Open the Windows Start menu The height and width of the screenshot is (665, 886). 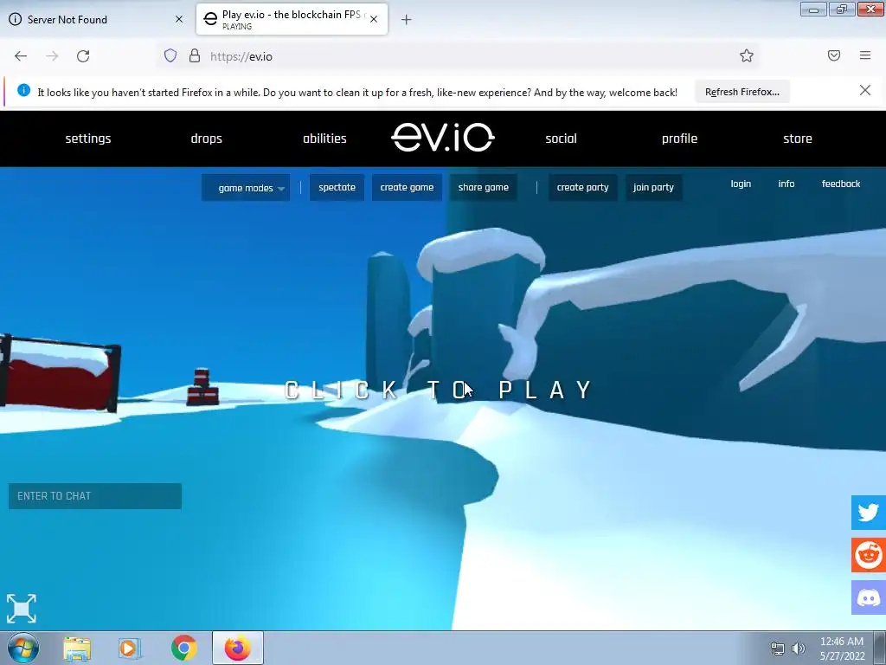coord(23,648)
